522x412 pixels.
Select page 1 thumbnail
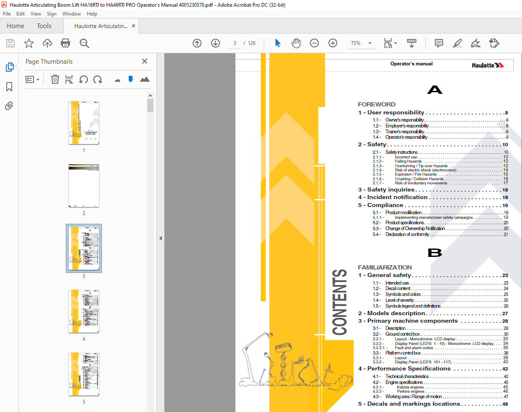pyautogui.click(x=84, y=122)
